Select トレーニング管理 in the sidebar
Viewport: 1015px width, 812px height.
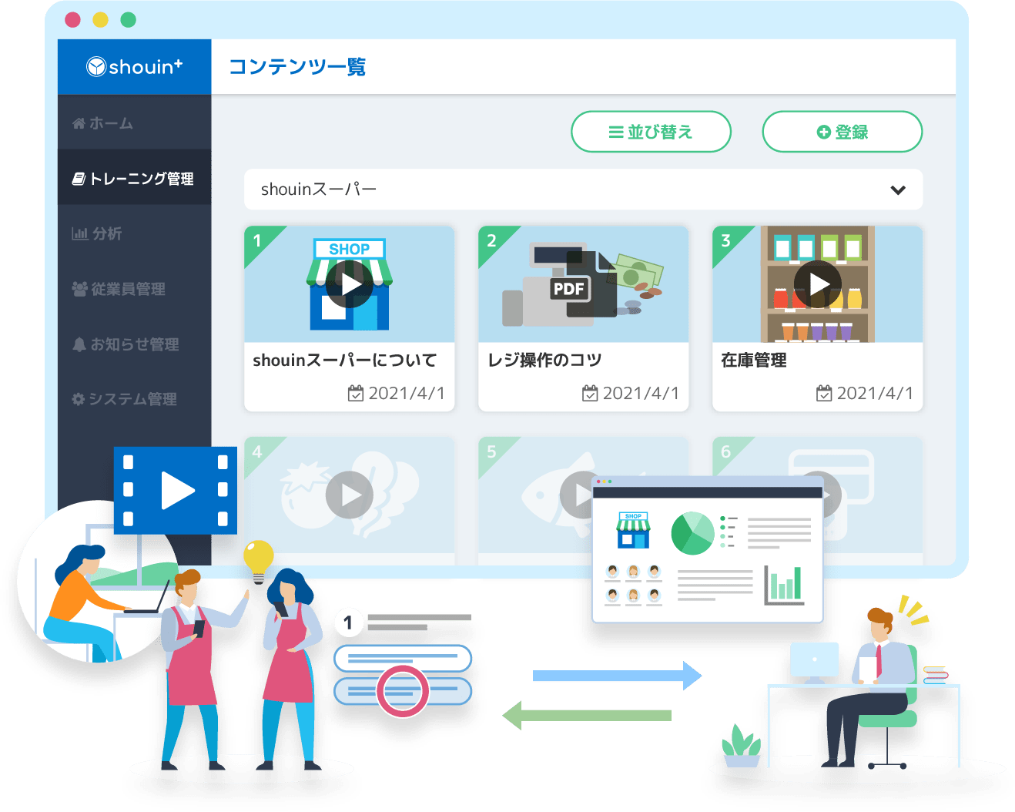[x=133, y=179]
